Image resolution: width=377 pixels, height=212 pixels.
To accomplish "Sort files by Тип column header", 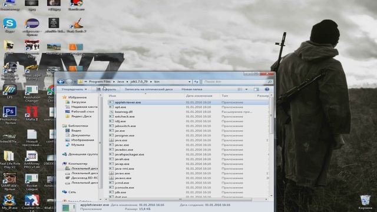I will (x=224, y=95).
